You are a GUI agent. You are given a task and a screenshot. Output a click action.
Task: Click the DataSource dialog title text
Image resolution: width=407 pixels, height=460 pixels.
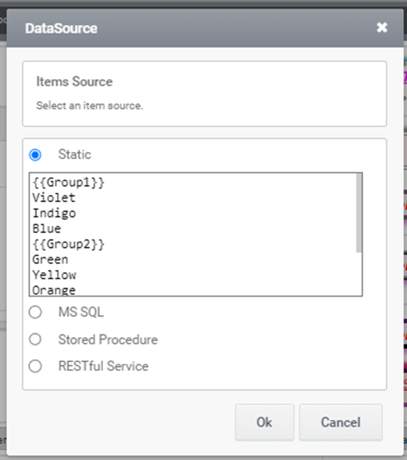tap(61, 28)
